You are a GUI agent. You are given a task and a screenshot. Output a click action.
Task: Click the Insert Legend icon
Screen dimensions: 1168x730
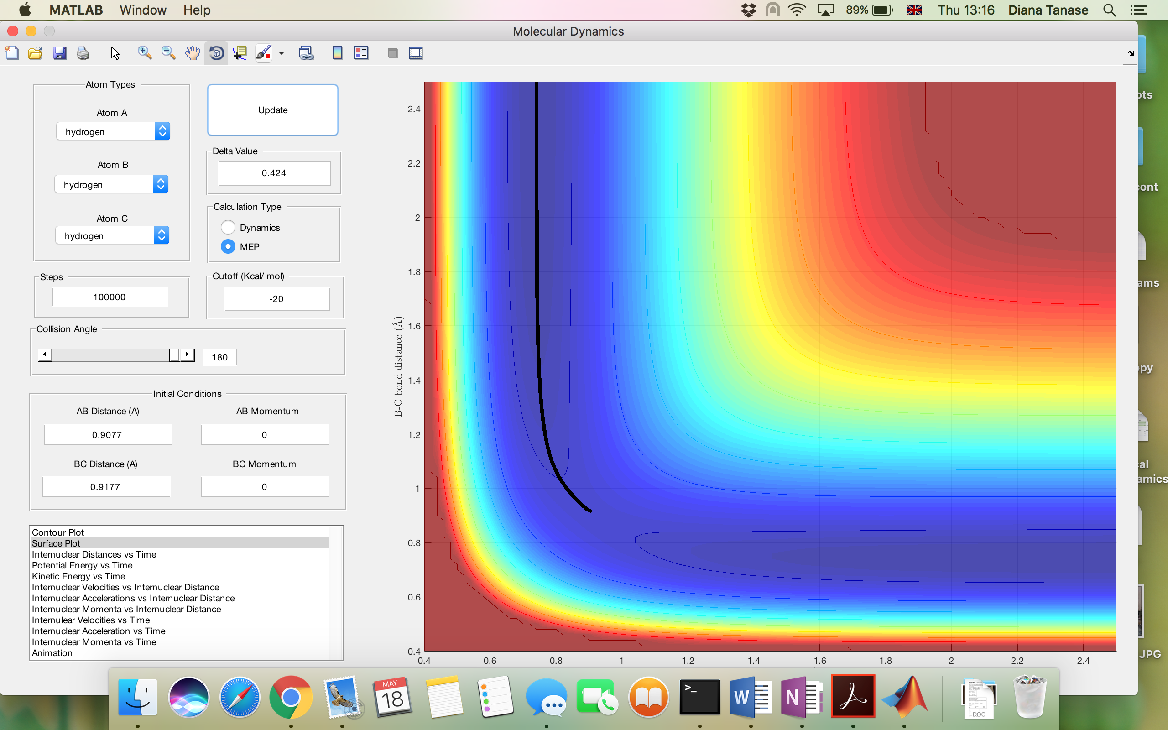(x=361, y=53)
